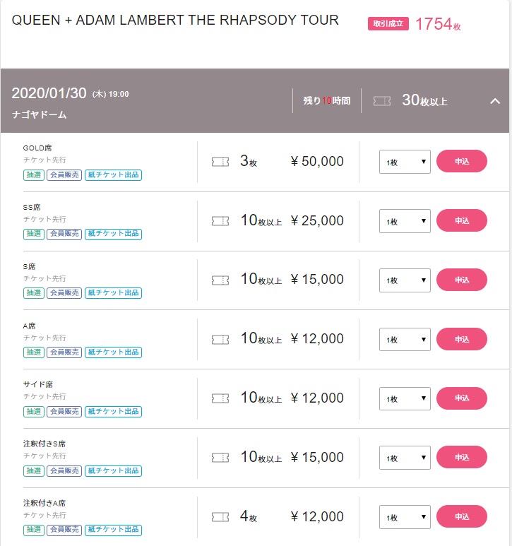This screenshot has height=546, width=512.
Task: Open the quantity dropdown for 注釈付きA席
Action: point(405,517)
